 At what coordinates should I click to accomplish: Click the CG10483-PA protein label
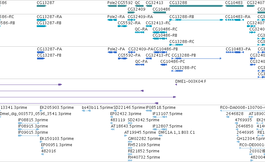tap(238, 49)
